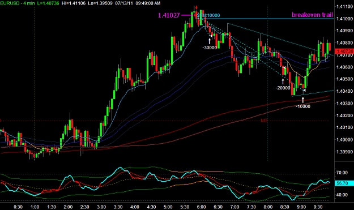This screenshot has width=354, height=210.
Task: Select 1.40800 on the price axis
Action: click(344, 43)
